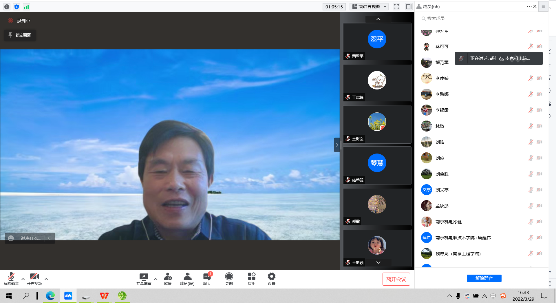Viewport: 556px width, 303px height.
Task: Click the share screen icon
Action: 144,279
